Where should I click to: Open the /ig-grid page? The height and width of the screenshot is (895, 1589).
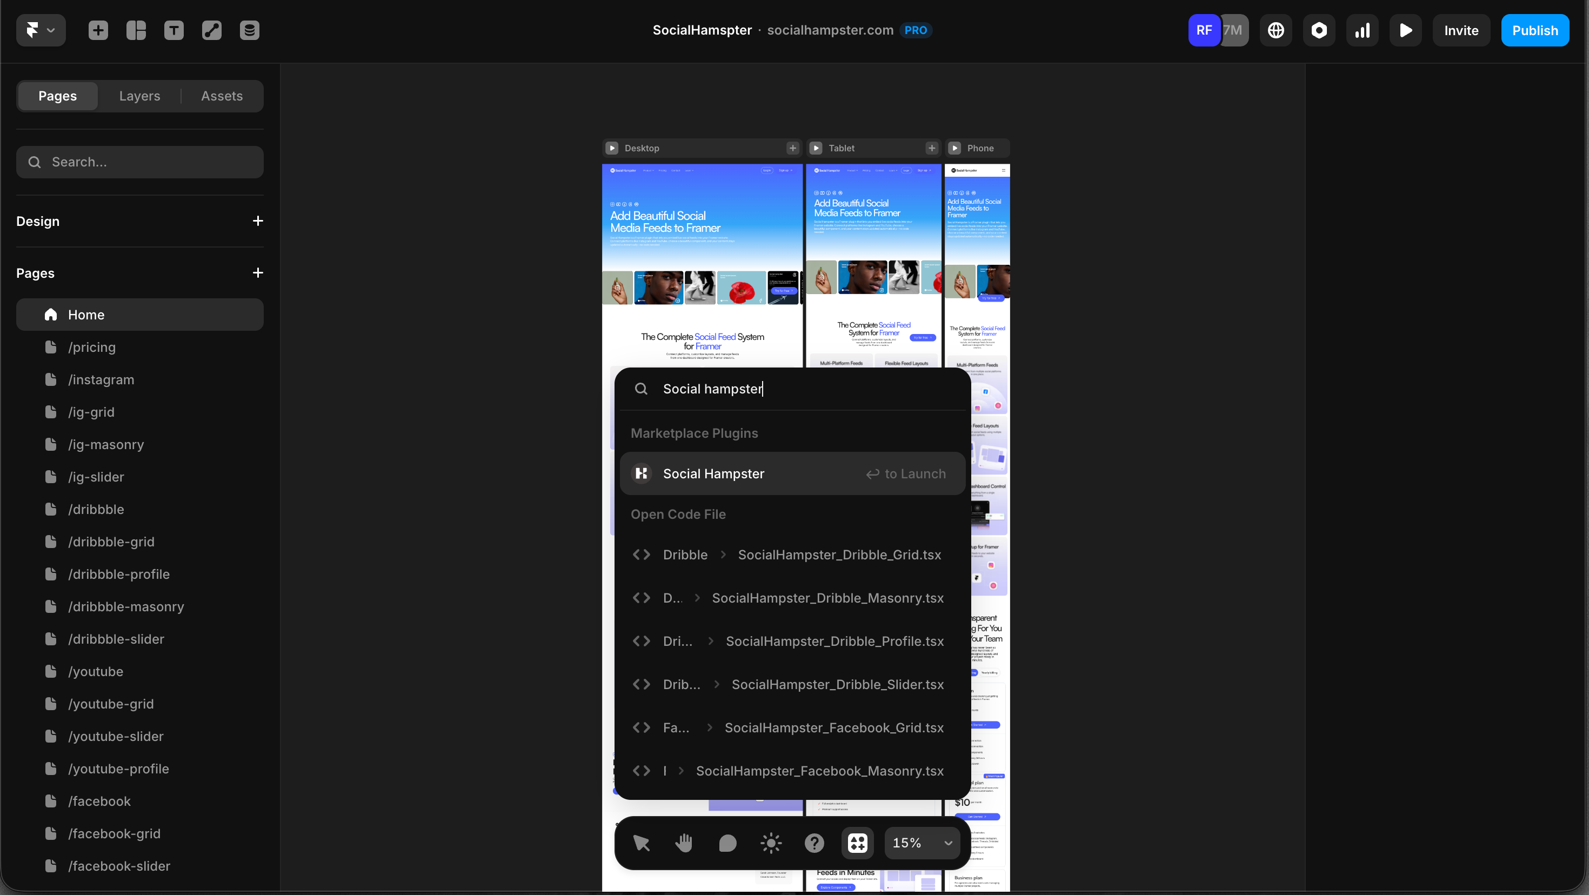click(x=140, y=412)
